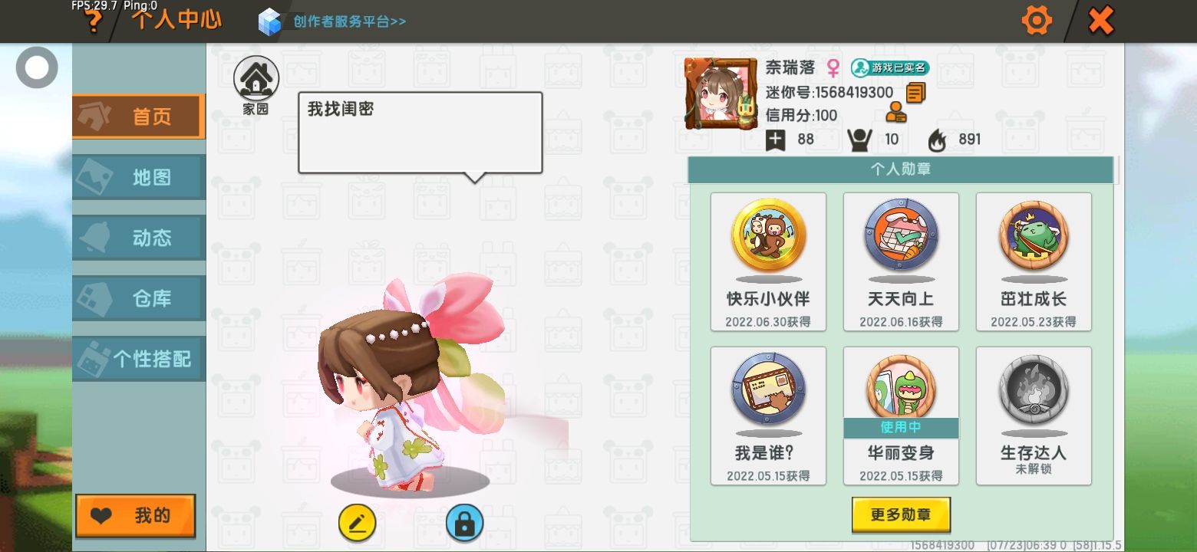Select the 首页 tab
This screenshot has width=1197, height=552.
click(x=139, y=117)
